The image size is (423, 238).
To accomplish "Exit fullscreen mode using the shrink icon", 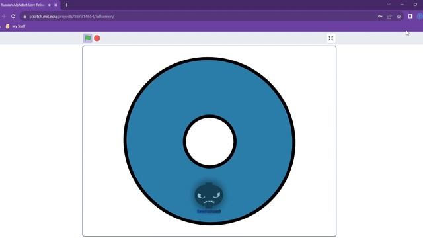I will (330, 38).
